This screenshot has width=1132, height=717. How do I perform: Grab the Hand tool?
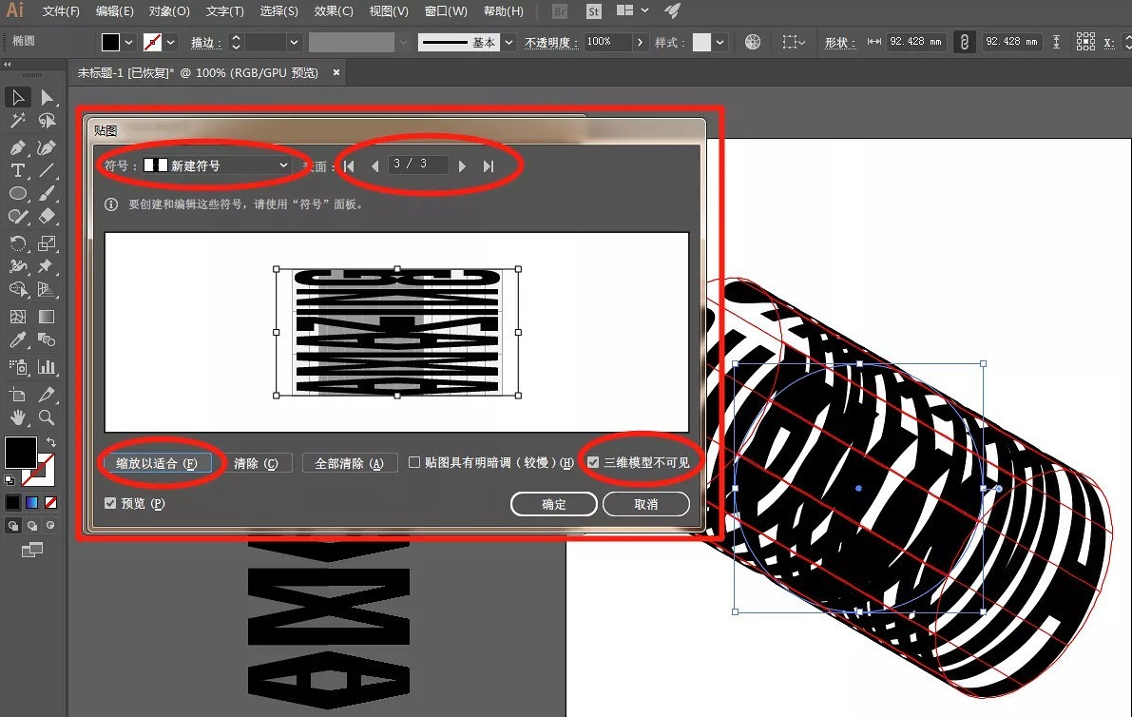[16, 417]
